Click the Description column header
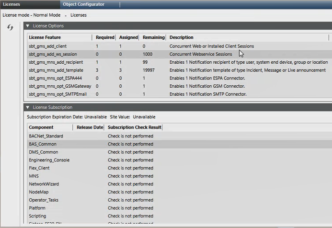 pyautogui.click(x=182, y=37)
